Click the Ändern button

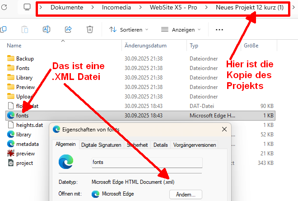pos(185,195)
